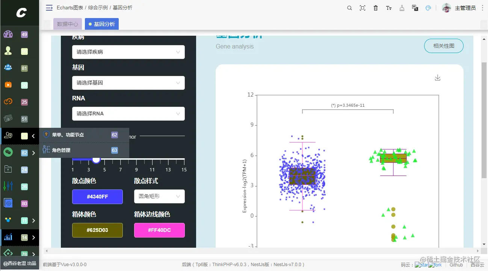
Task: Click the logo C at top-left
Action: click(21, 13)
